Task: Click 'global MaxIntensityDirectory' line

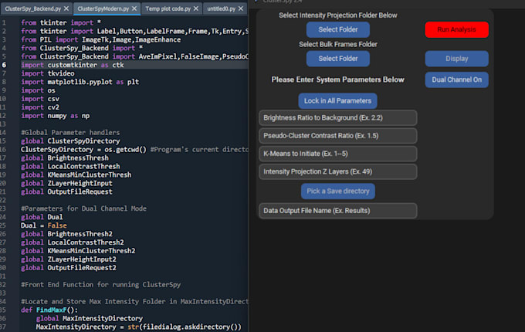Action: point(90,318)
